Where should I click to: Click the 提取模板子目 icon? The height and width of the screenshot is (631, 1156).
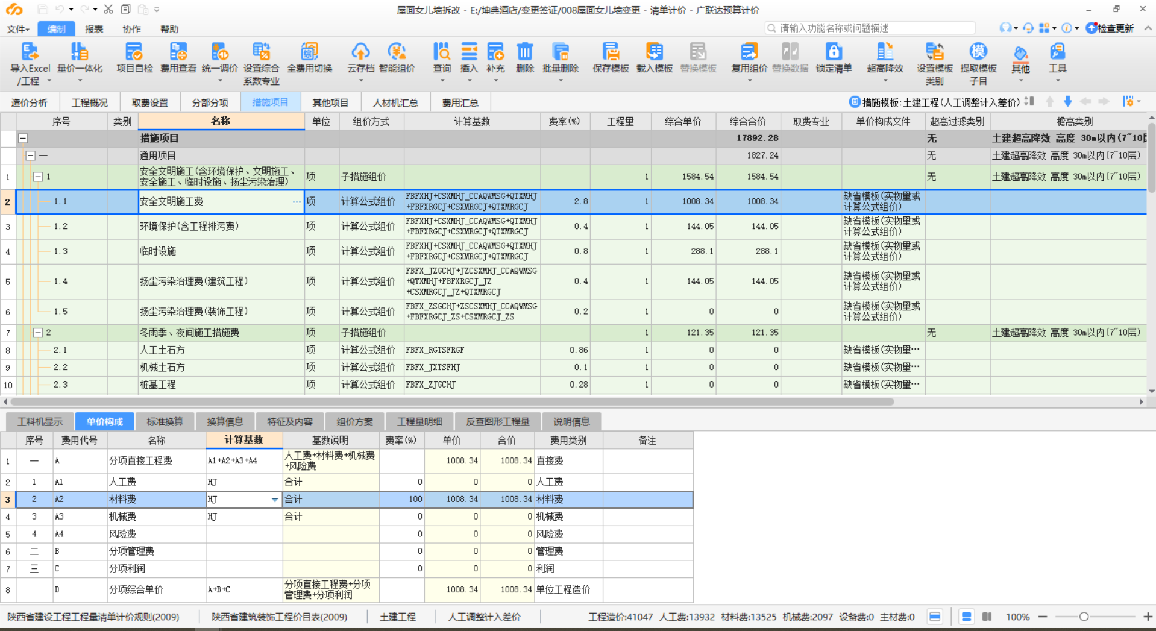[x=978, y=52]
